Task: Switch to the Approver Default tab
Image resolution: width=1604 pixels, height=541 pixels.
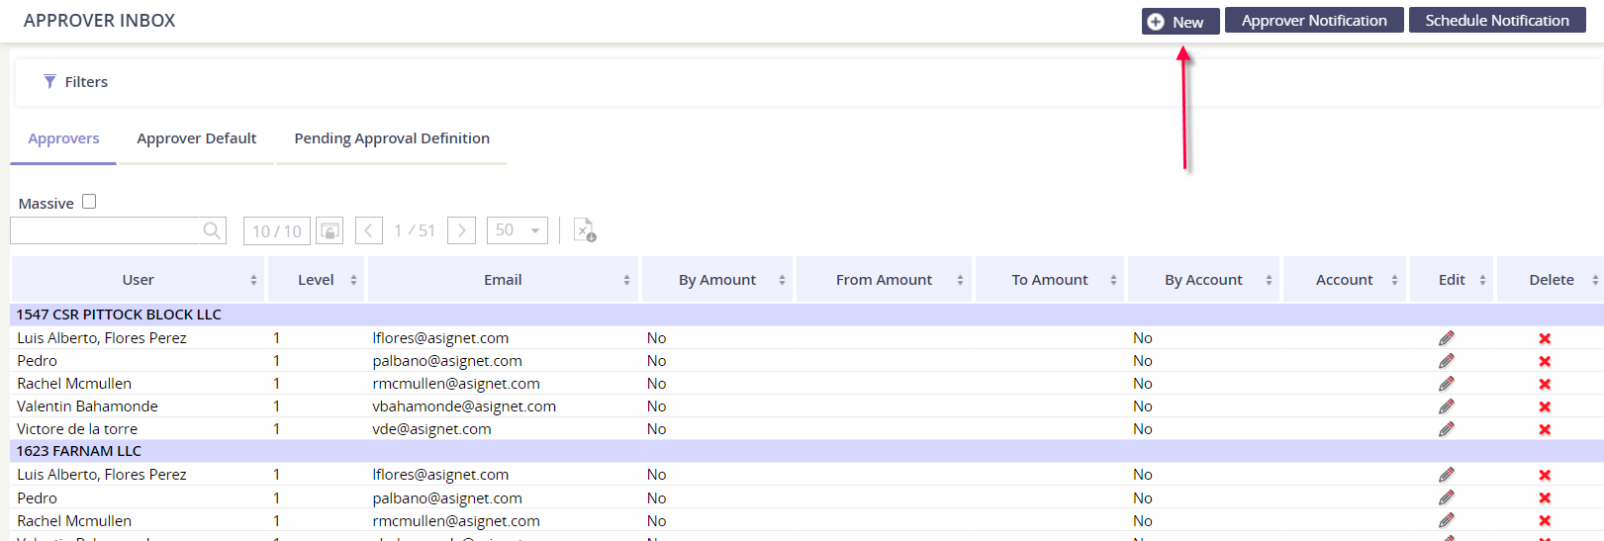Action: (x=196, y=138)
